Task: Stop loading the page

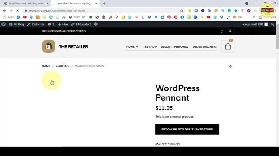Action: pyautogui.click(x=17, y=10)
